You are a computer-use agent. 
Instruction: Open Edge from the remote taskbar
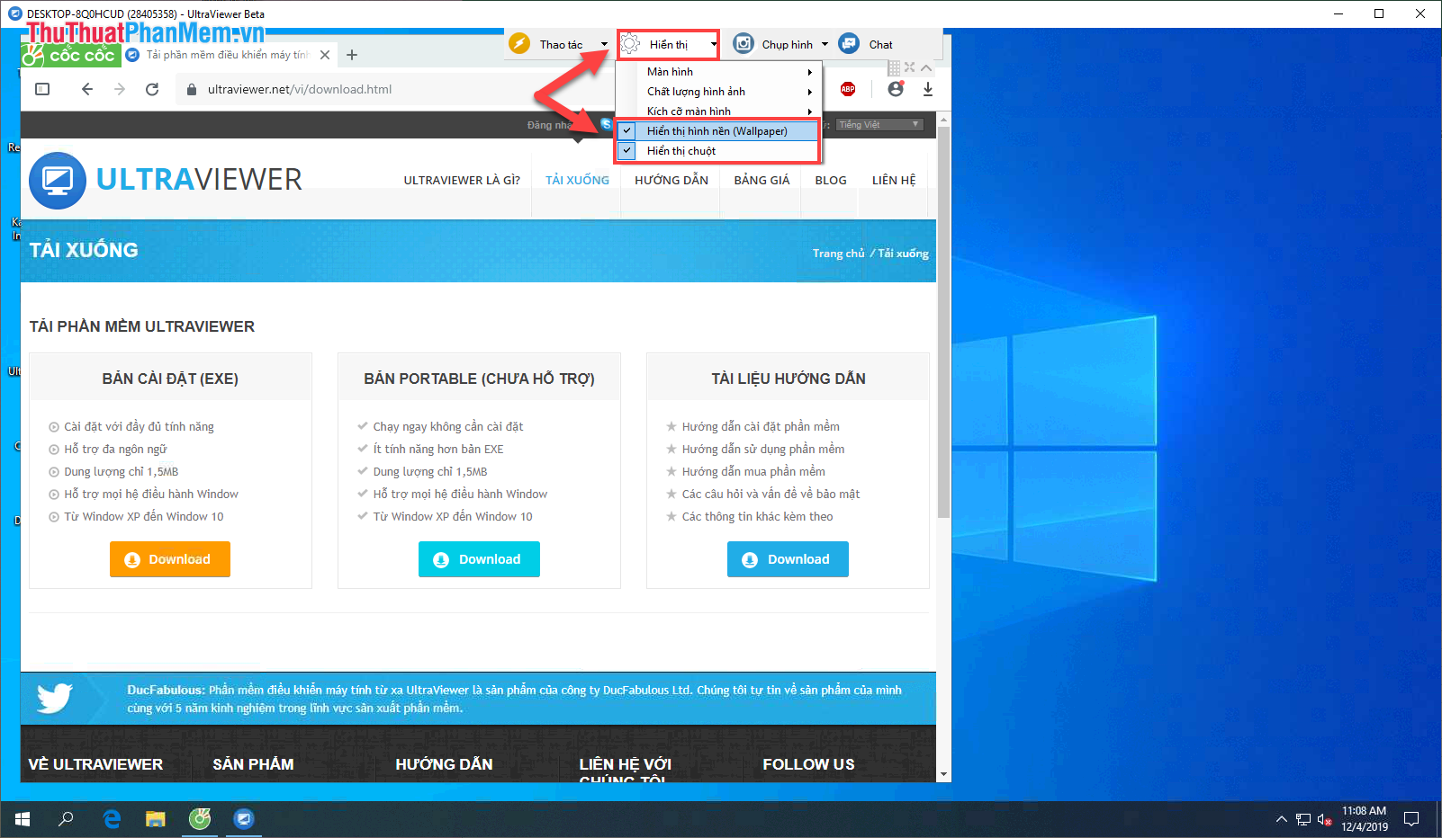(x=112, y=819)
